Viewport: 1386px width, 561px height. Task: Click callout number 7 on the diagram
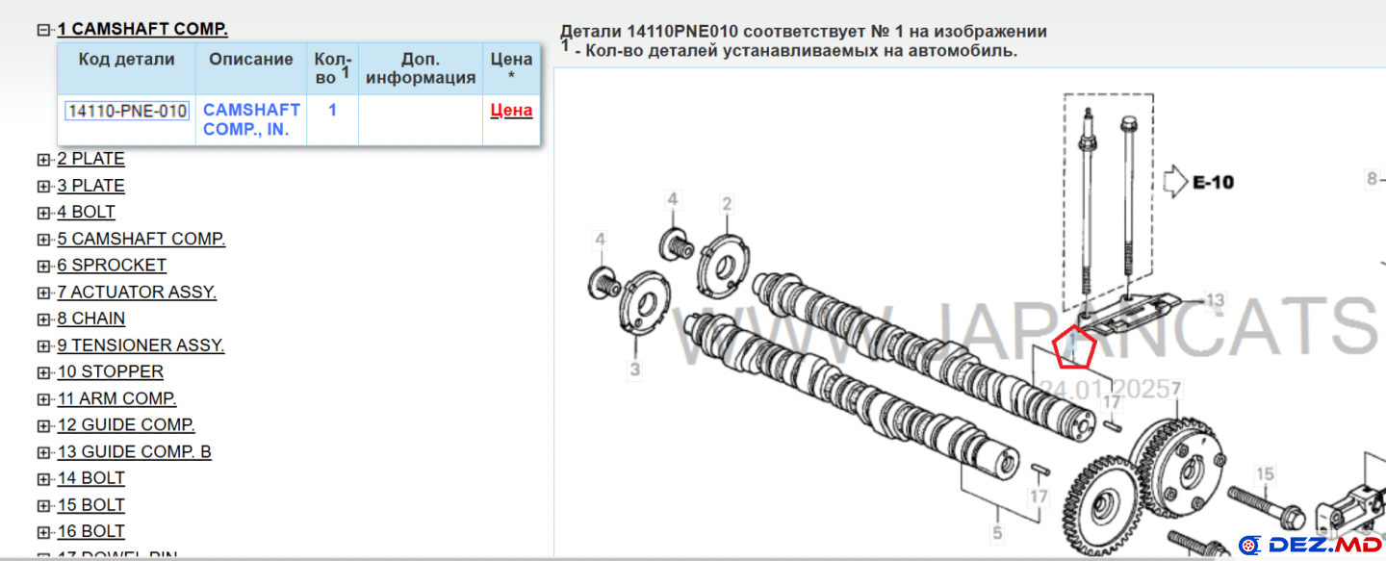point(1175,390)
